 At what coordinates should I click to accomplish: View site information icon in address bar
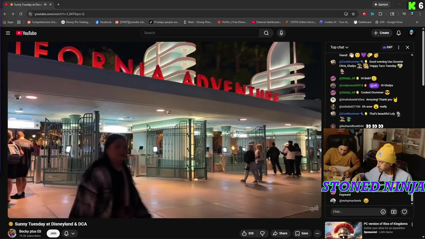click(x=30, y=14)
